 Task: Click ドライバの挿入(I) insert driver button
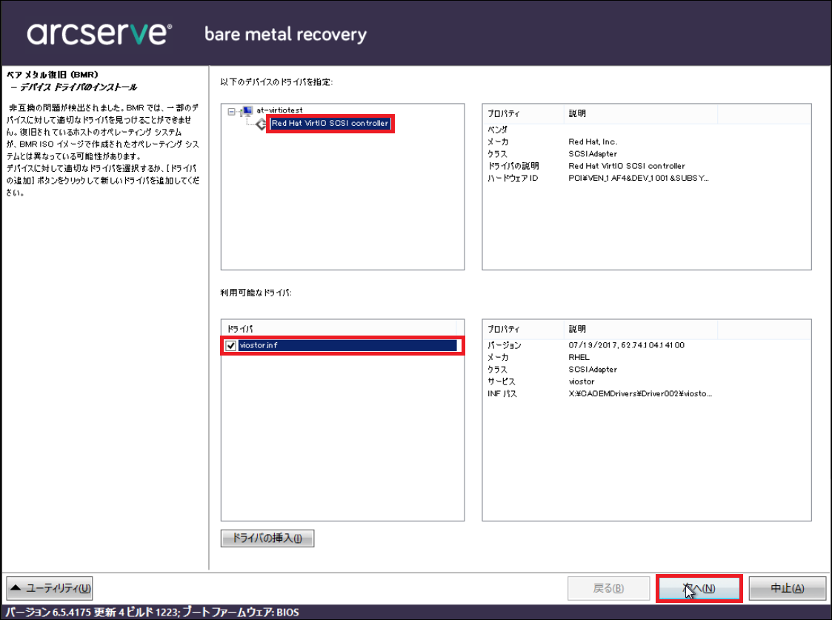pos(267,539)
